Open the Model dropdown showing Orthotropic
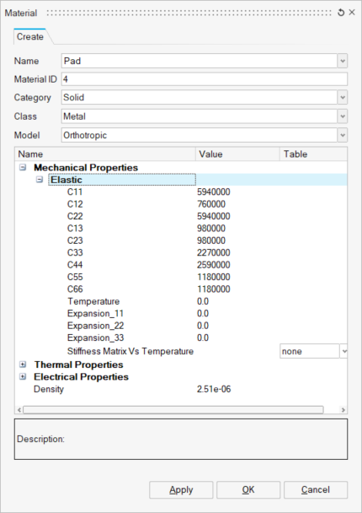362x513 pixels. 343,135
